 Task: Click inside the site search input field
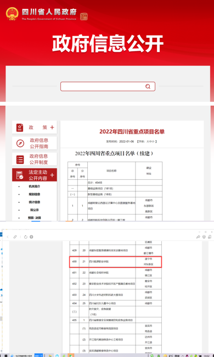(108, 86)
